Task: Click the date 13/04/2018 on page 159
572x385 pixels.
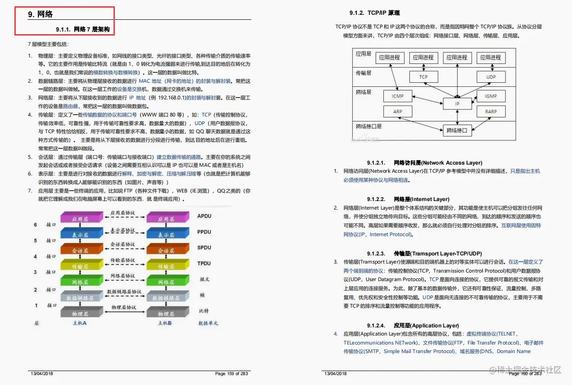Action: tap(41, 374)
